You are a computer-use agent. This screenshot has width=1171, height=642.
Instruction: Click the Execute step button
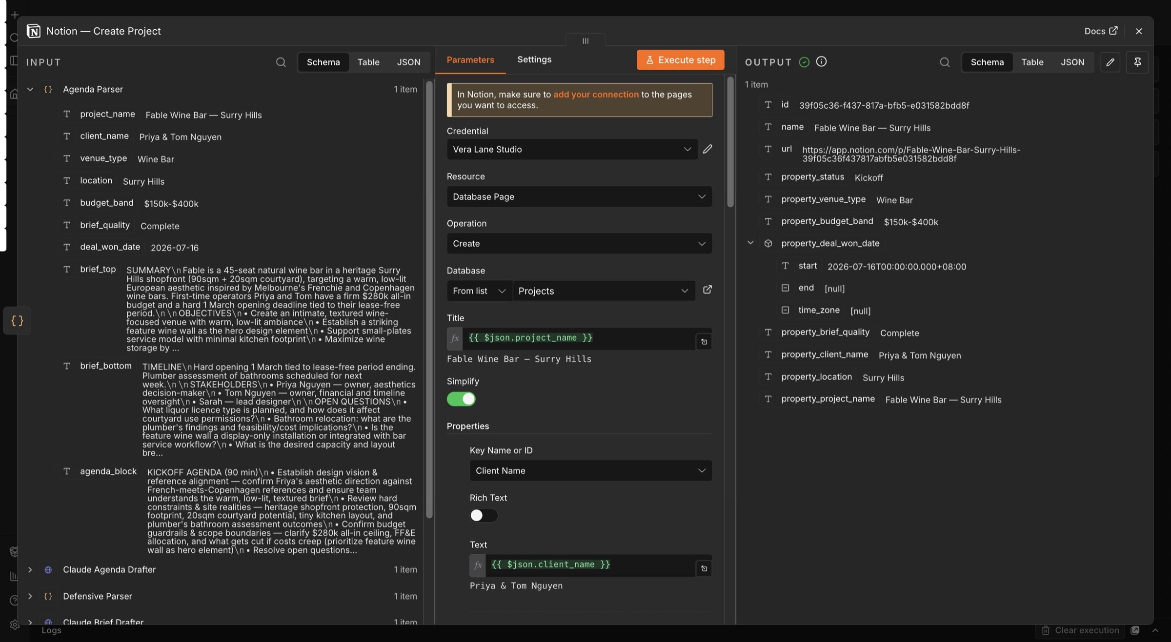(x=680, y=60)
